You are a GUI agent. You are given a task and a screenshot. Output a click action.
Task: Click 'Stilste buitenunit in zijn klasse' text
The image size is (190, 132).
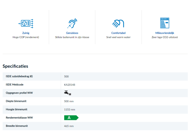(x=72, y=37)
